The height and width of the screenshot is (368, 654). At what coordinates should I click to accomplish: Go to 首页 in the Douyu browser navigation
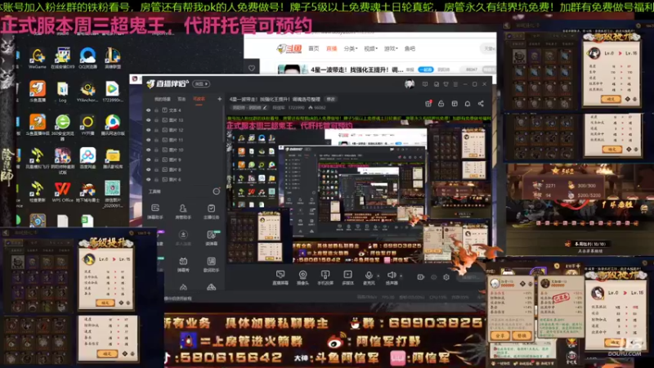click(x=314, y=49)
